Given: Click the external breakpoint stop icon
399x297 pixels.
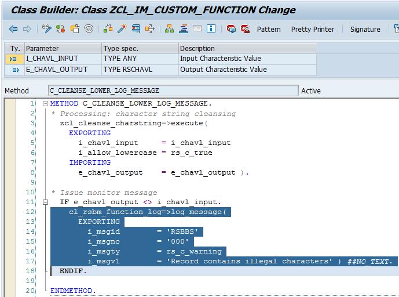Looking at the screenshot, I should pos(244,29).
